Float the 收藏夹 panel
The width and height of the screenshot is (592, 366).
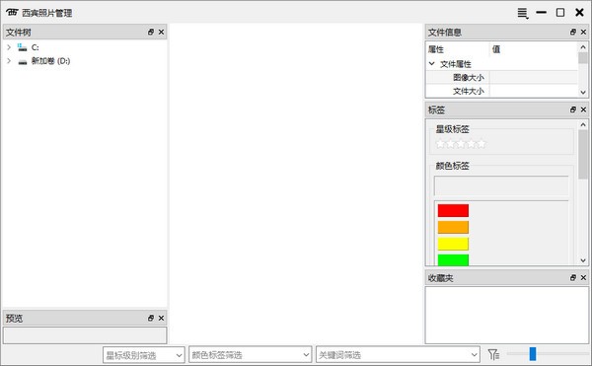[x=573, y=278]
